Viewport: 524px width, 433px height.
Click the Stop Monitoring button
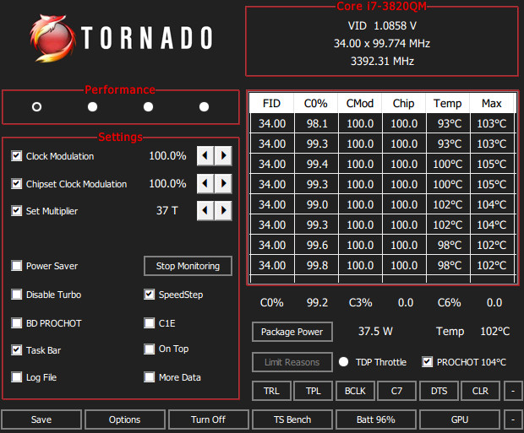pos(188,266)
